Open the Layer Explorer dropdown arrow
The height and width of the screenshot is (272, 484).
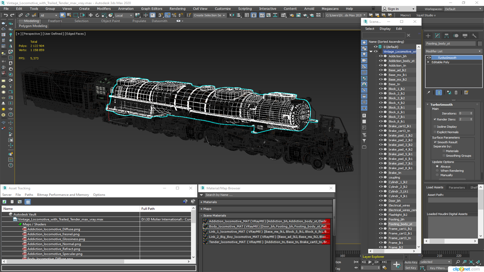point(406,257)
